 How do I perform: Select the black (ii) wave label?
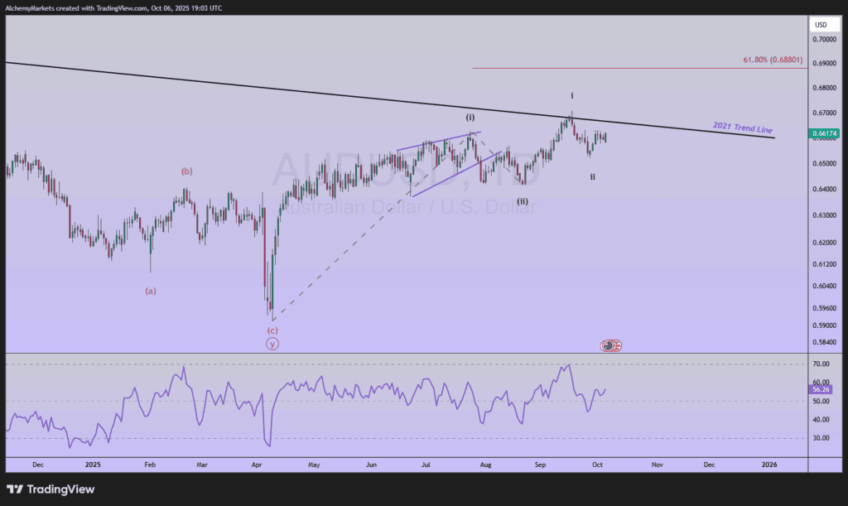tap(523, 201)
